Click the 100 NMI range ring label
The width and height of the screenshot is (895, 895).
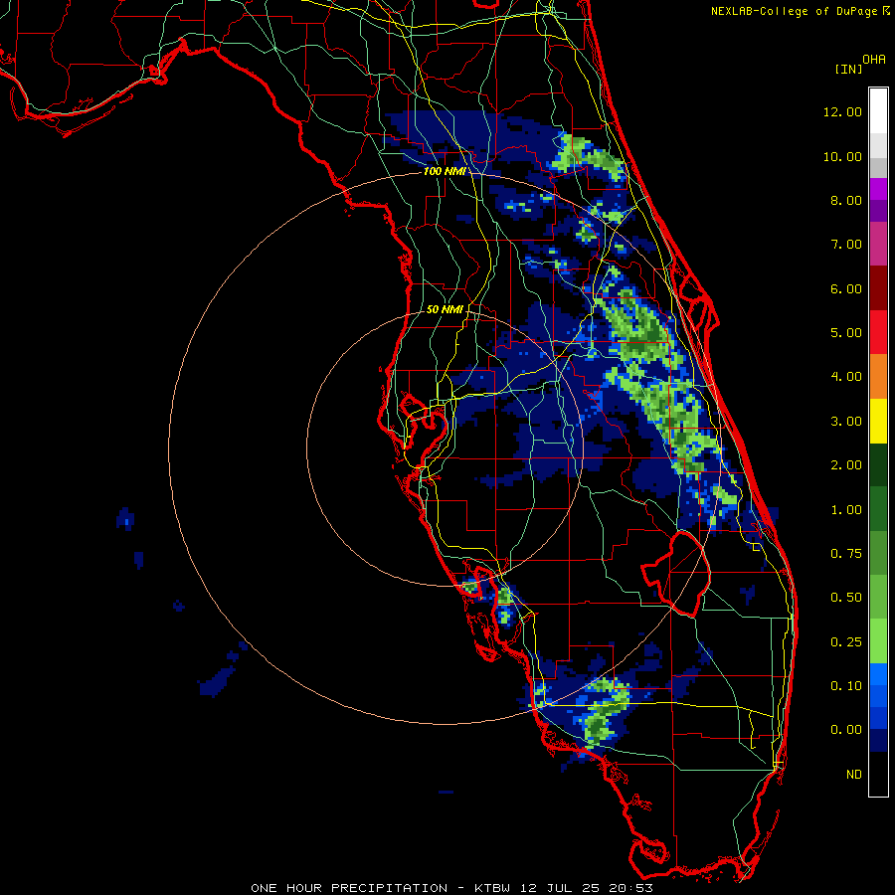click(445, 171)
